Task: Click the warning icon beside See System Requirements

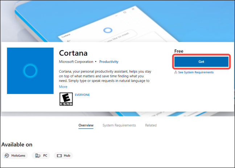Action: point(176,72)
